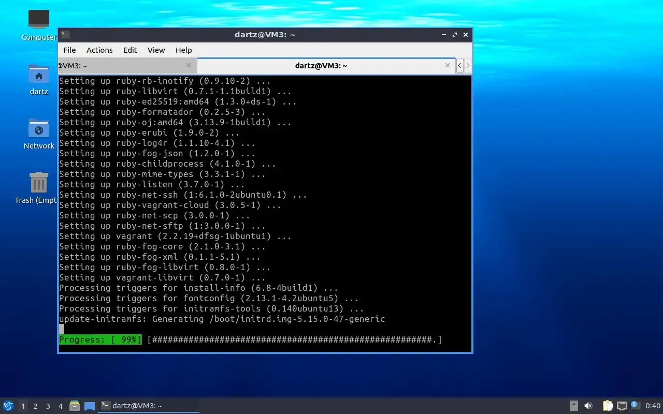
Task: Click the 'Setting up ruby-net-ssh' line
Action: click(x=183, y=195)
